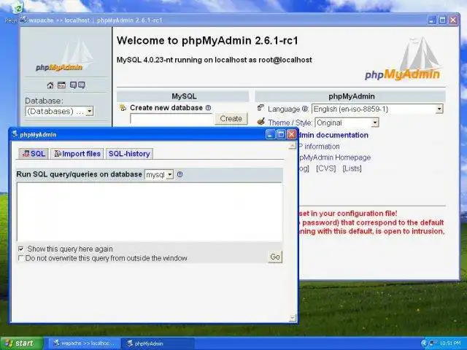Switch to the Import files tab

click(x=77, y=154)
